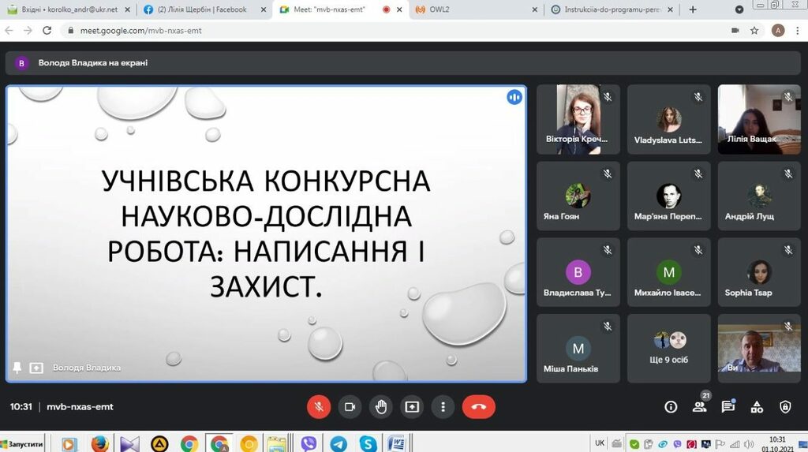Open the host controls shield icon
The image size is (808, 452).
coord(785,407)
